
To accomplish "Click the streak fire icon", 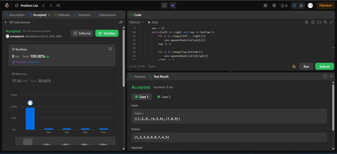I will 282,5.
